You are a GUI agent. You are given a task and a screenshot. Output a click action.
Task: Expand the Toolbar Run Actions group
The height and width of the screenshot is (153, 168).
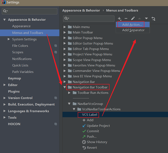click(69, 93)
